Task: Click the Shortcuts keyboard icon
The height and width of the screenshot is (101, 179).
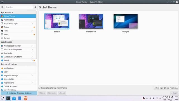Action: (x=2, y=53)
